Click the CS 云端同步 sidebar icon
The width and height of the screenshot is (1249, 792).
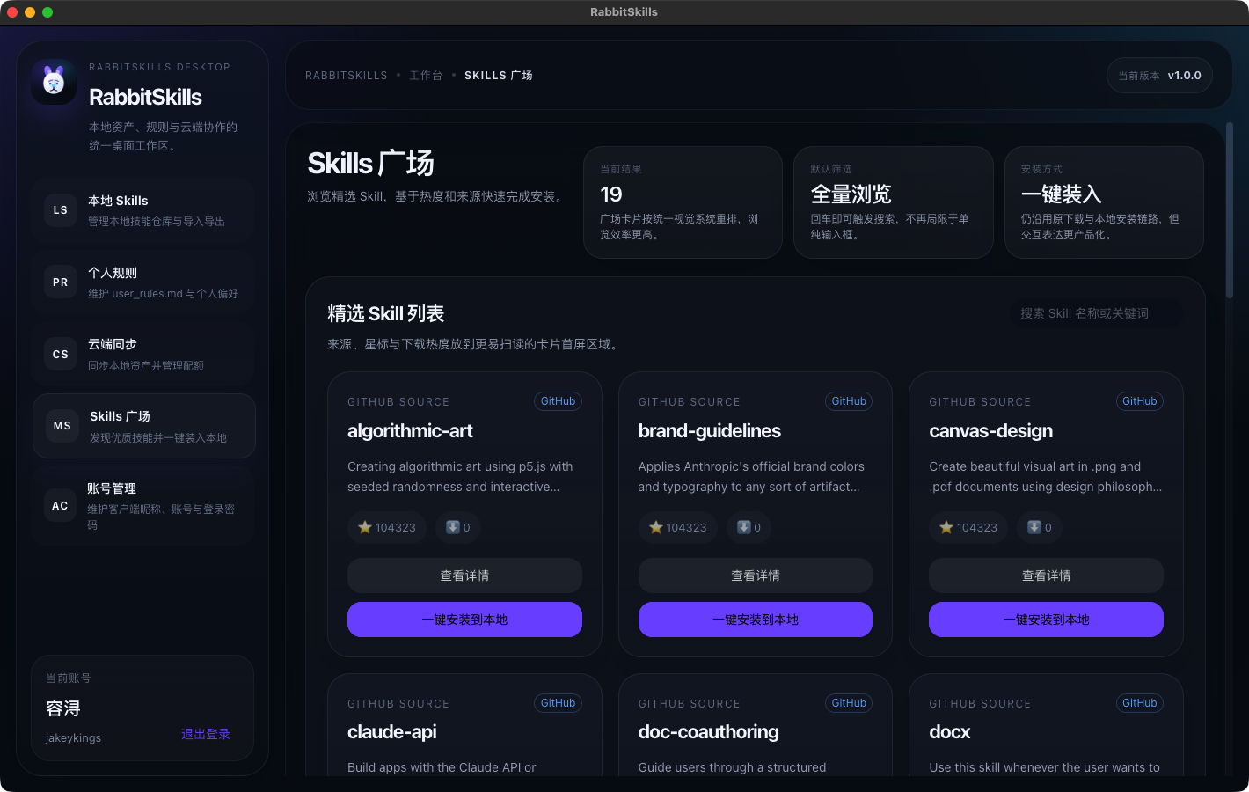pyautogui.click(x=59, y=354)
